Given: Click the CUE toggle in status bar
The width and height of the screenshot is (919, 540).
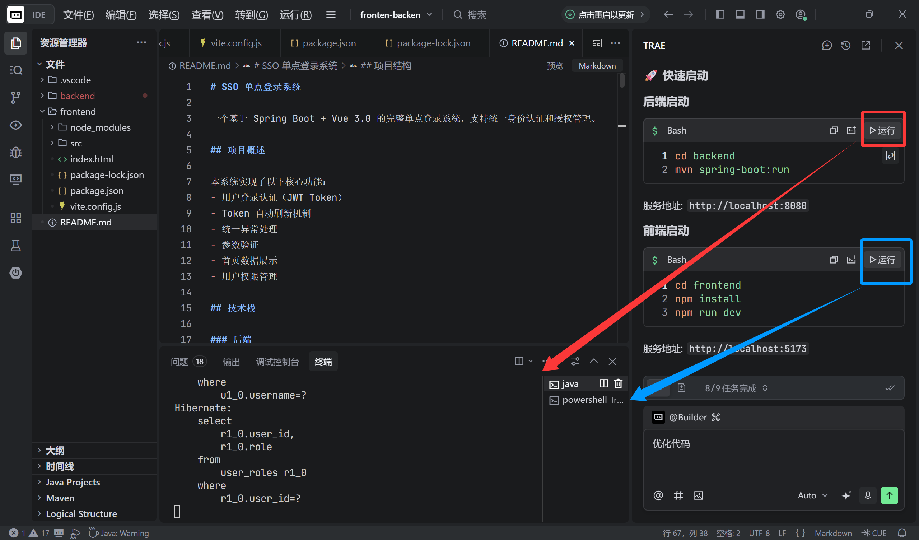Looking at the screenshot, I should pyautogui.click(x=874, y=533).
